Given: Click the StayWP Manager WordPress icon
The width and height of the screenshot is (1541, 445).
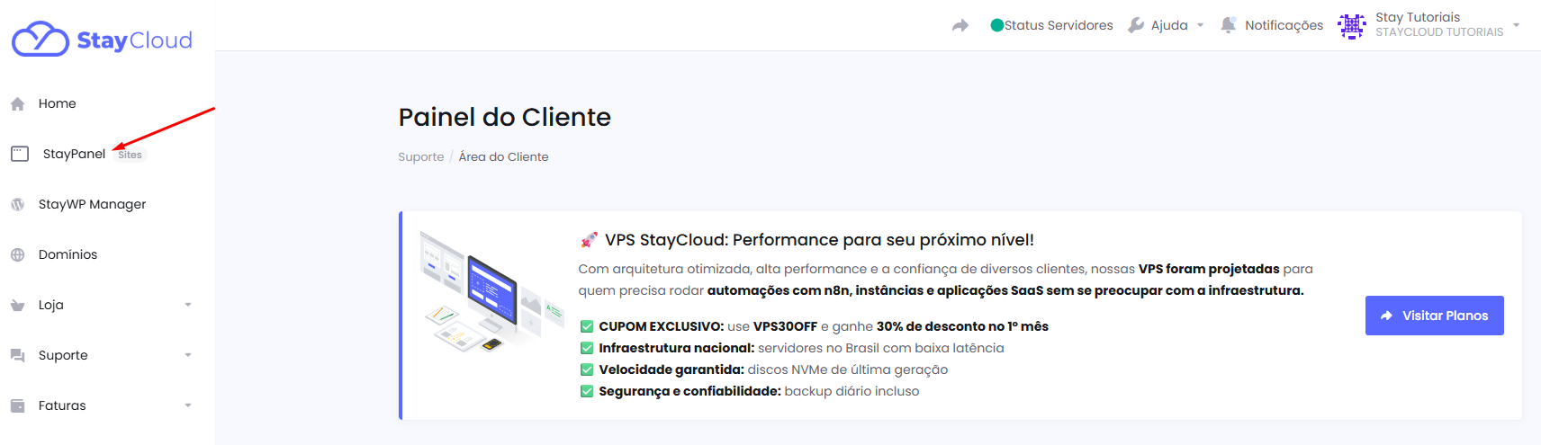Looking at the screenshot, I should pos(17,204).
